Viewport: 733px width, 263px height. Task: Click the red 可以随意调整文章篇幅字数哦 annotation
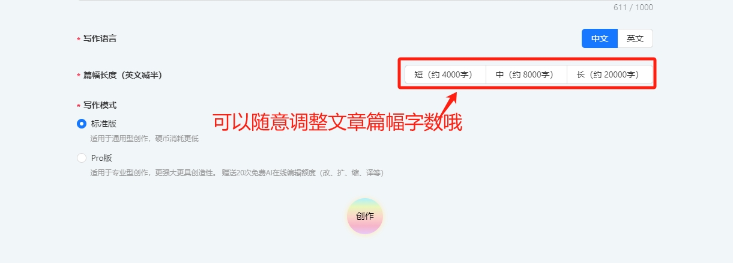coord(337,123)
